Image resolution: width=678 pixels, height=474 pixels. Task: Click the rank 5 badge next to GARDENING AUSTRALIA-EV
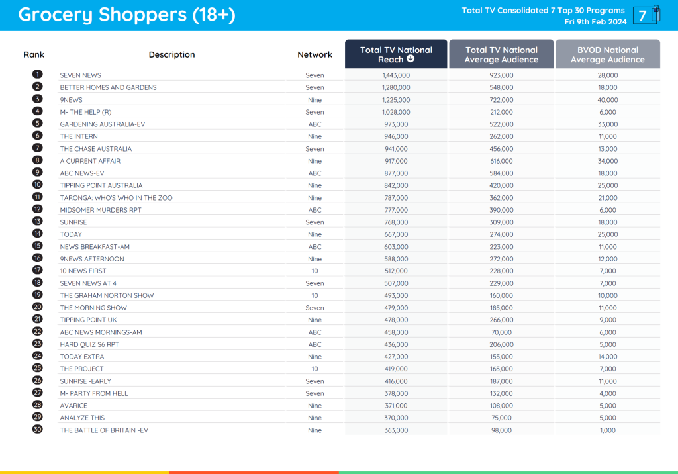tap(36, 124)
